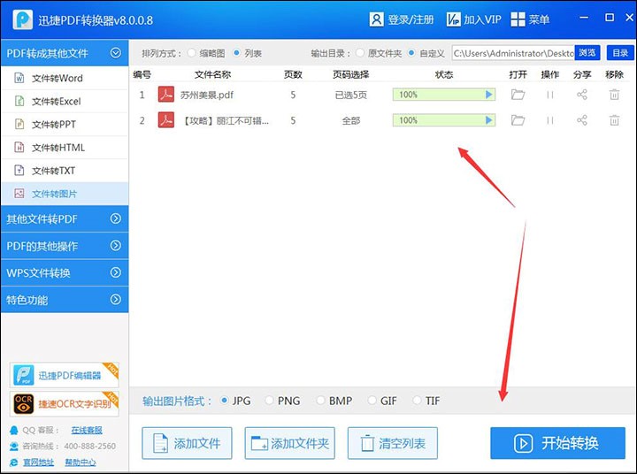Pause conversion of 丽江 file row
The width and height of the screenshot is (637, 474).
(x=550, y=120)
